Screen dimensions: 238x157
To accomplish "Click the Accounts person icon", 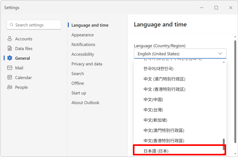I will coord(10,38).
